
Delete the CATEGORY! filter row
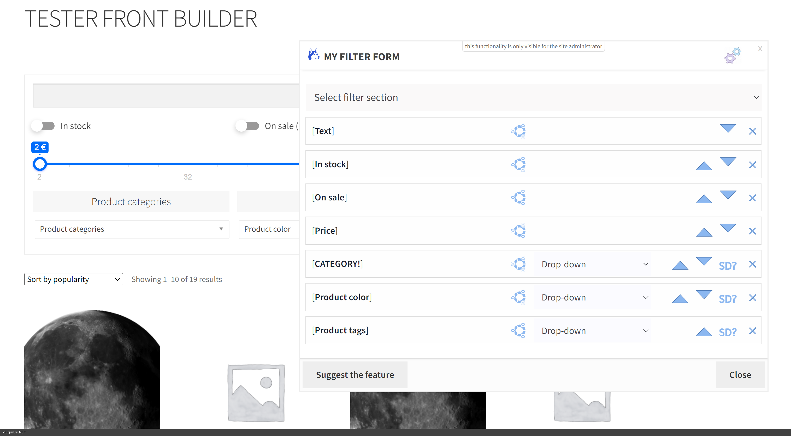click(752, 264)
